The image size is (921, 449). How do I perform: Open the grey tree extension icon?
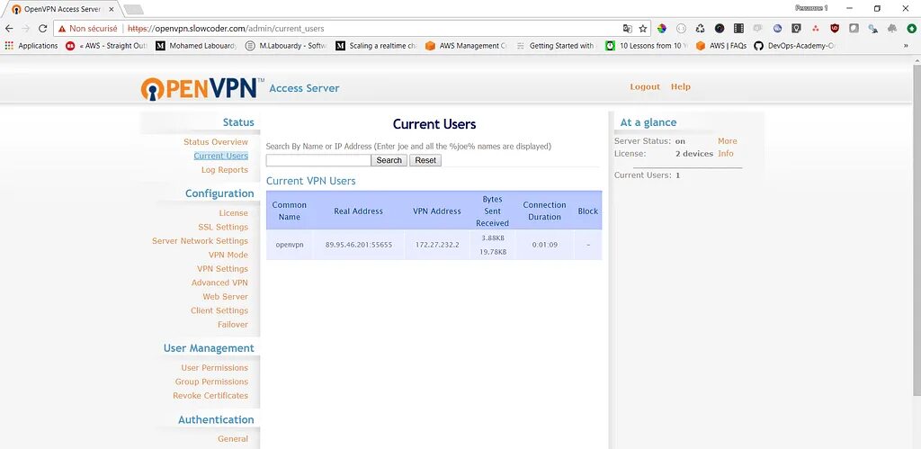tap(892, 28)
